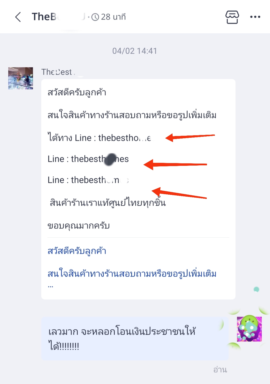Open the seller's profile picture thumbnail
Viewport: 270px width, 384px height.
click(x=20, y=78)
